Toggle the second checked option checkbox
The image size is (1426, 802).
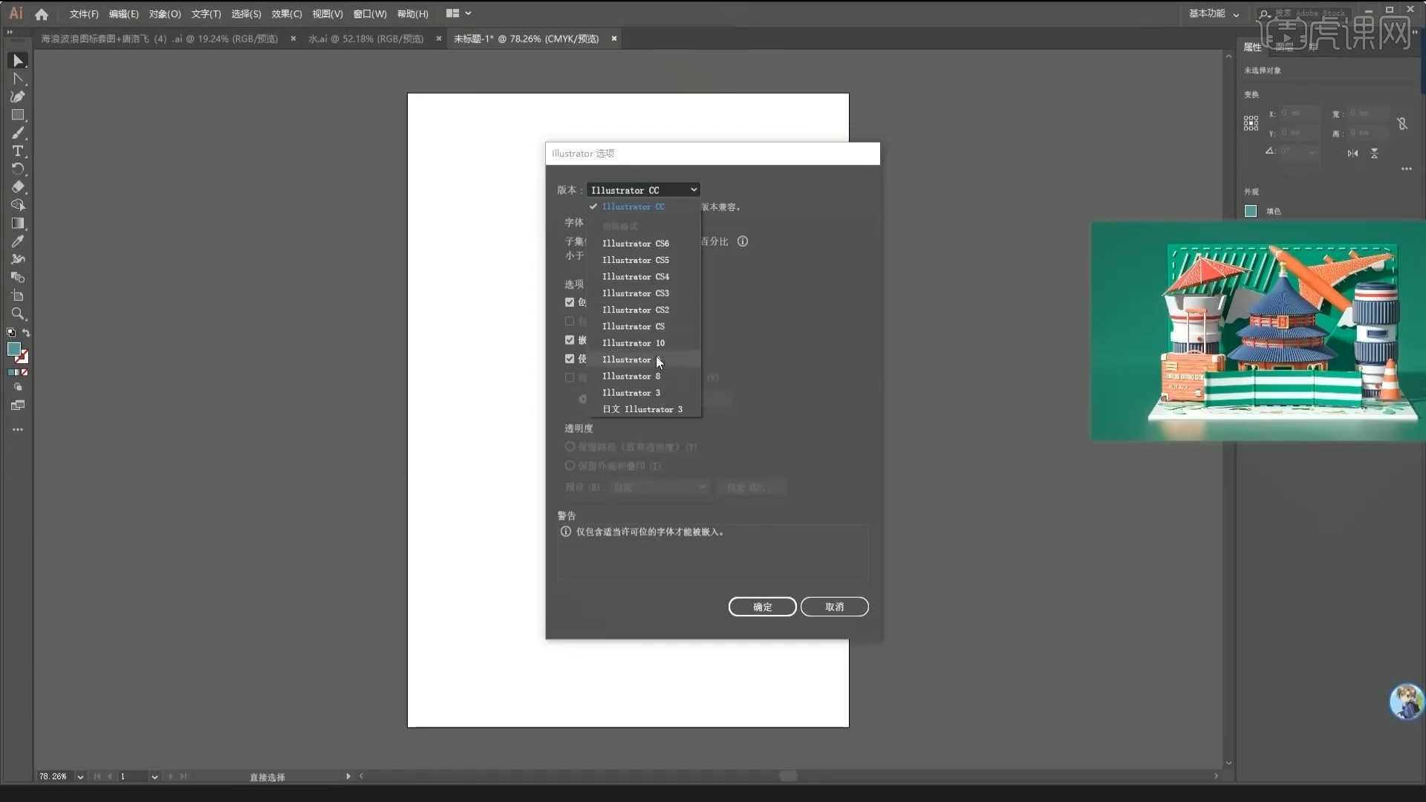570,340
